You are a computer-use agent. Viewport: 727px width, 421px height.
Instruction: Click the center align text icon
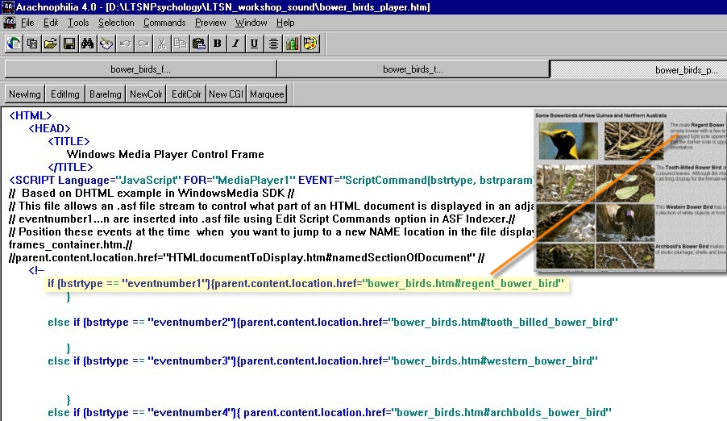click(x=273, y=44)
